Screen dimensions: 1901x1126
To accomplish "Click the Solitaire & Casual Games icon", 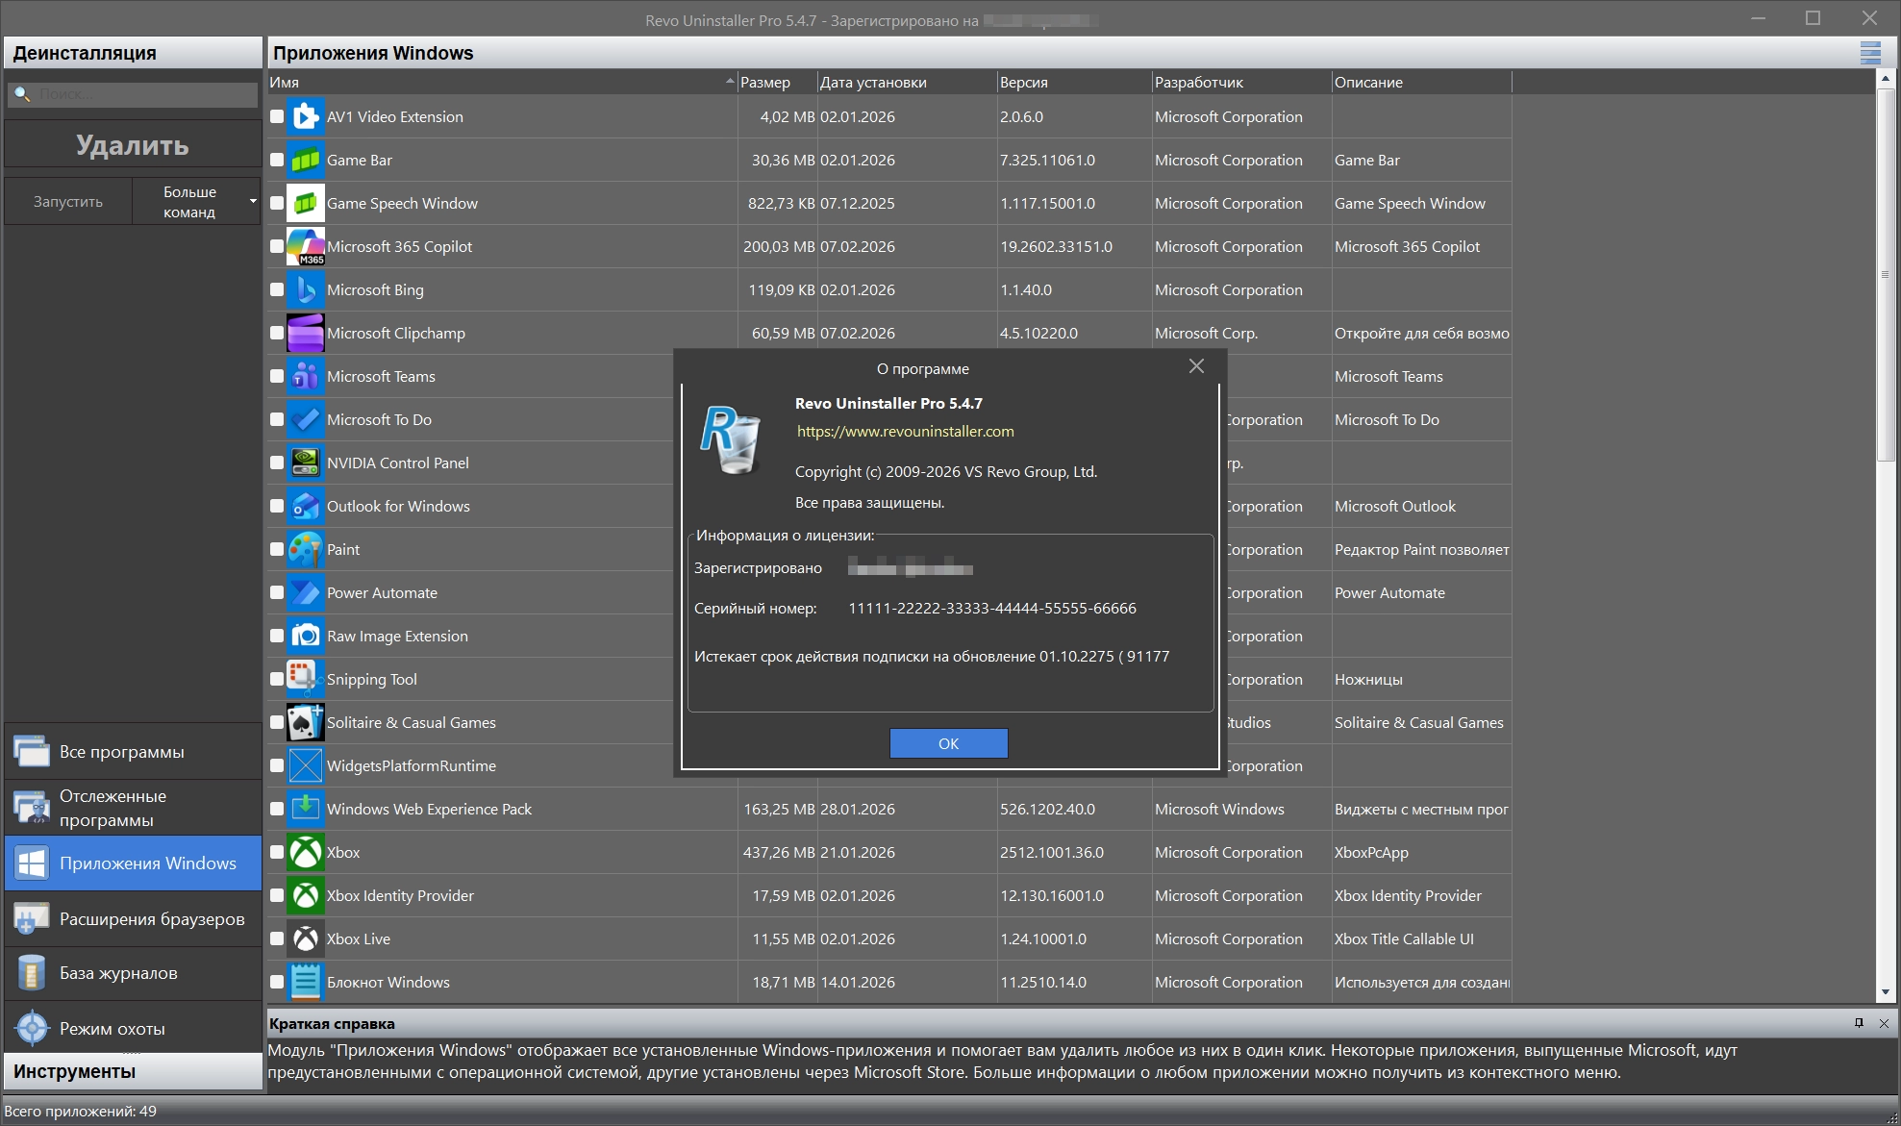I will pos(306,722).
